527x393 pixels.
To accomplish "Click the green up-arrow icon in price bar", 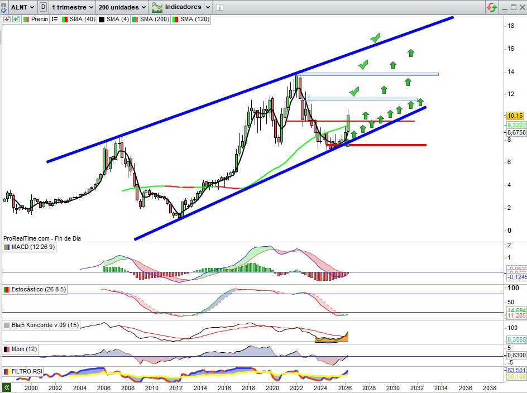I will click(x=16, y=19).
